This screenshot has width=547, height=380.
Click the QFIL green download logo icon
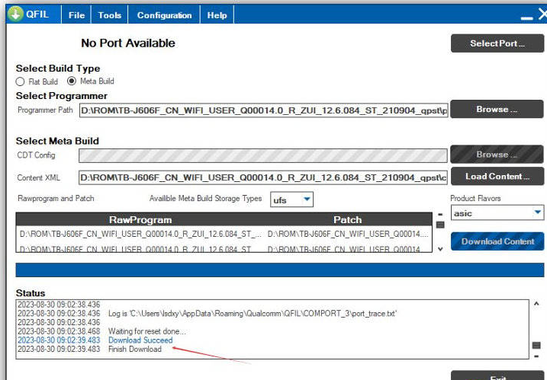point(15,14)
